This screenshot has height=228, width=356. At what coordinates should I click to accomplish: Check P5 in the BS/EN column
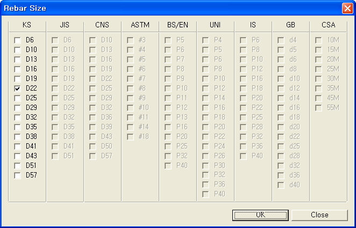pos(168,41)
